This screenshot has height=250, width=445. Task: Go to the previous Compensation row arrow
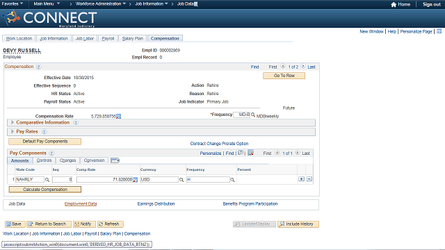point(283,67)
